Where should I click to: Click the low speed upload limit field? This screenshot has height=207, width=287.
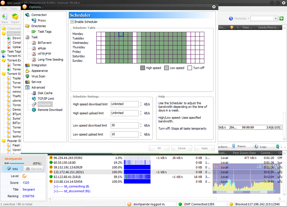(x=124, y=134)
